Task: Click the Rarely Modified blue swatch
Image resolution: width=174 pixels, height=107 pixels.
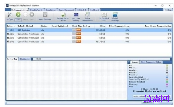Action: (167, 77)
